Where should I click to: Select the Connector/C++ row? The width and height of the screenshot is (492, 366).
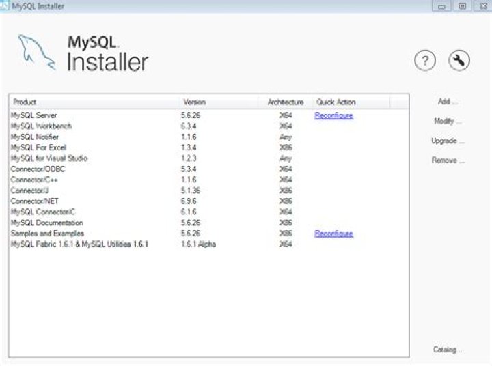pyautogui.click(x=209, y=180)
